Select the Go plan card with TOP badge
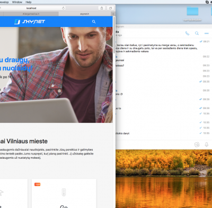Image resolution: width=212 pixels, height=208 pixels. coord(64,193)
